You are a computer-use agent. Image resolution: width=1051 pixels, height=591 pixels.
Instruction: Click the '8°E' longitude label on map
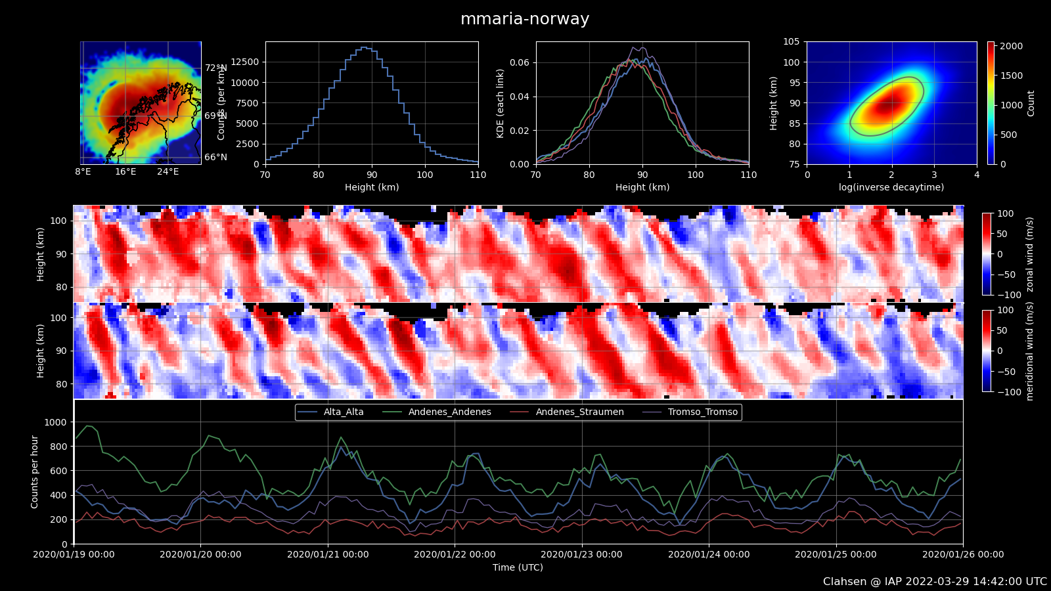(83, 171)
